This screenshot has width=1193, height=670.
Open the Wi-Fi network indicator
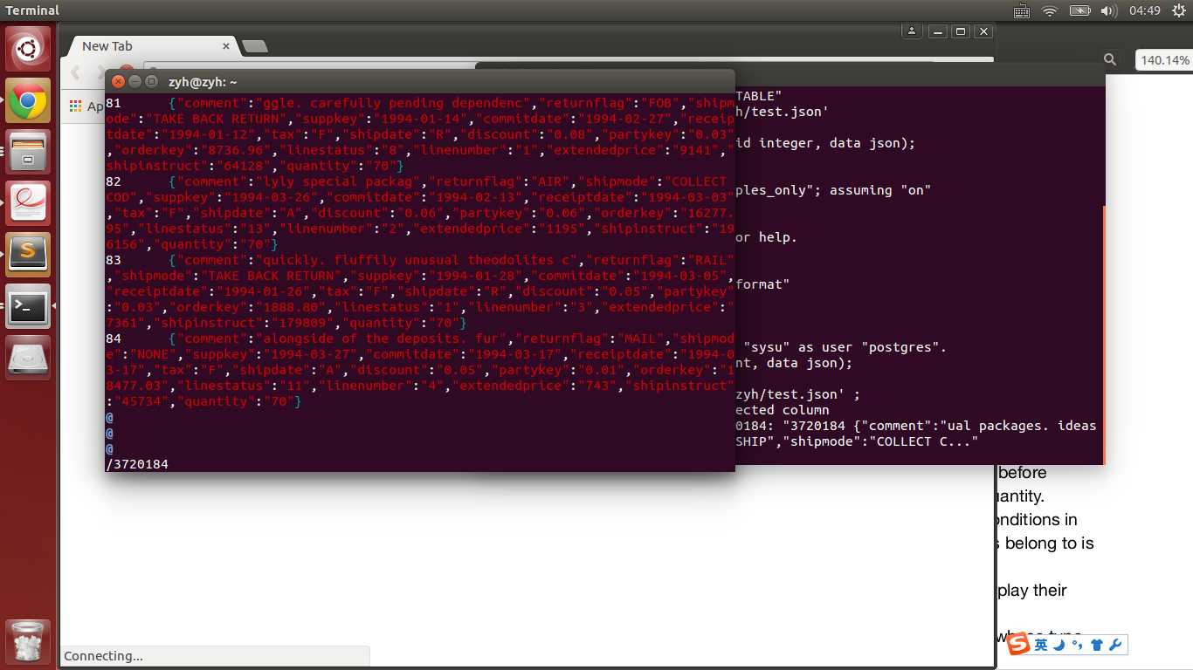(1050, 10)
